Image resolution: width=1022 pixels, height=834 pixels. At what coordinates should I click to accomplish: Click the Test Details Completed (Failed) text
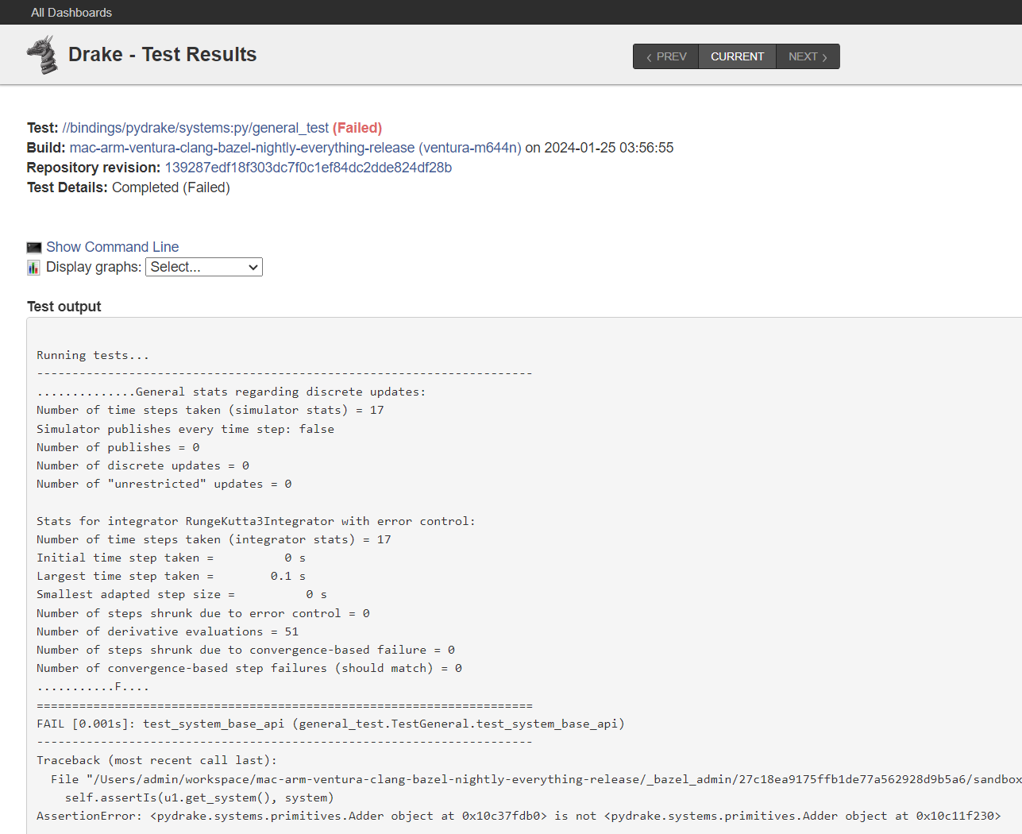(171, 187)
